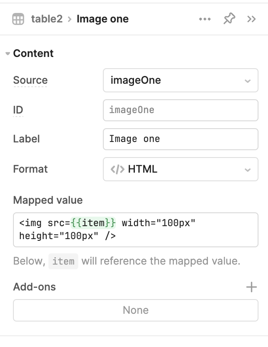Viewport: 268px width, 347px height.
Task: Click the Image one breadcrumb title
Action: tap(102, 19)
